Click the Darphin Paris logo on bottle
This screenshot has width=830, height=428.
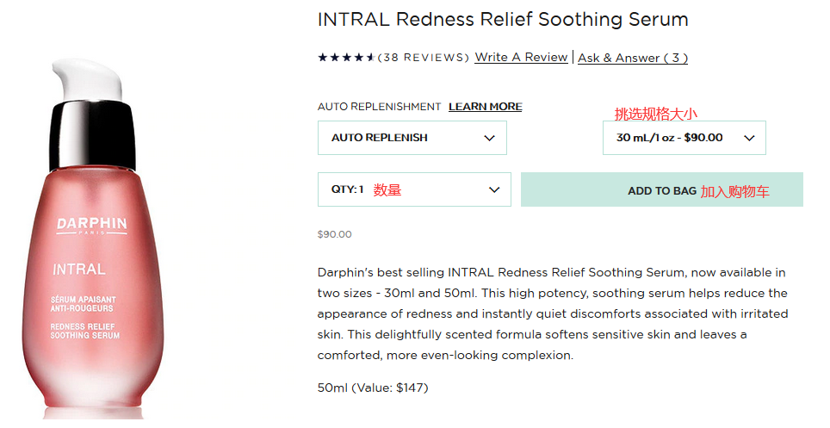point(92,226)
